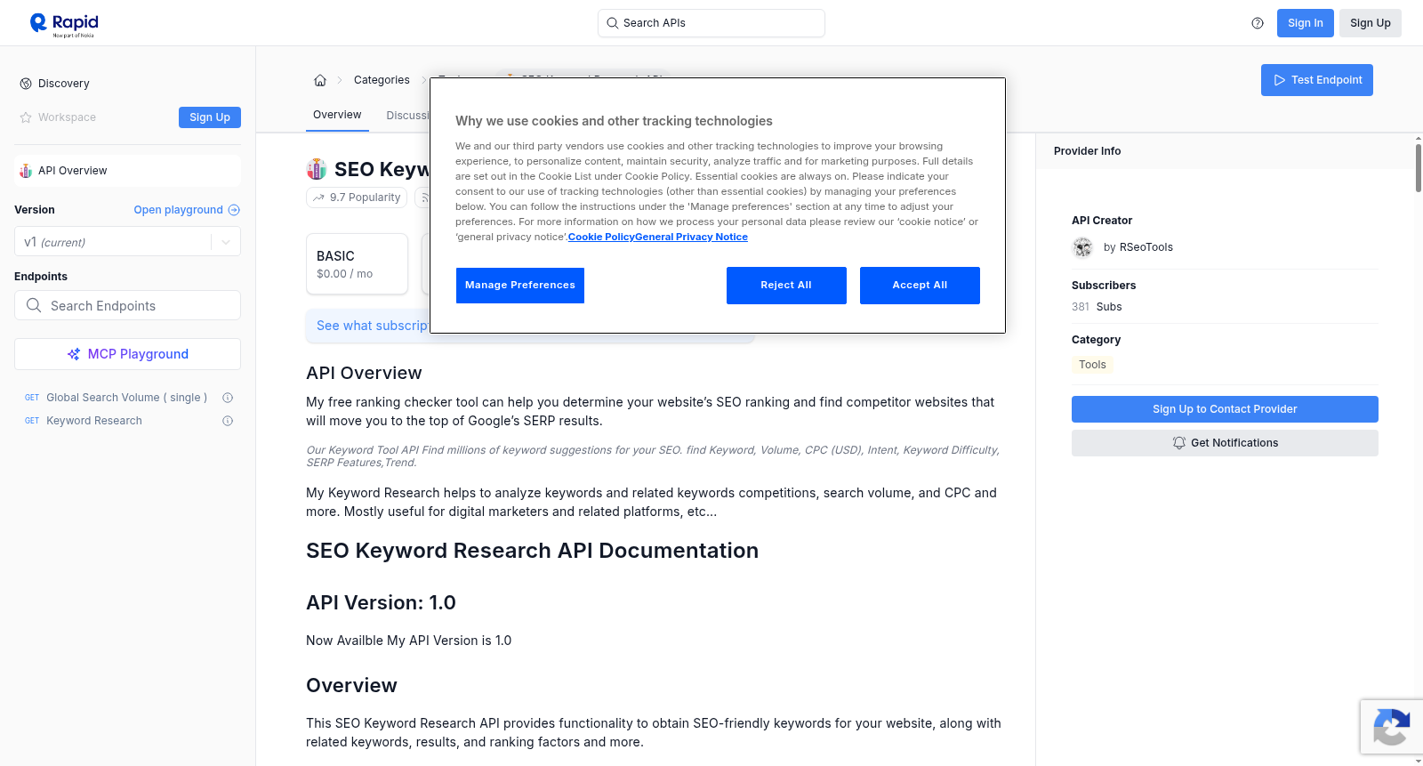Screen dimensions: 1423x766
Task: Click the Rapid logo in header
Action: tap(64, 24)
